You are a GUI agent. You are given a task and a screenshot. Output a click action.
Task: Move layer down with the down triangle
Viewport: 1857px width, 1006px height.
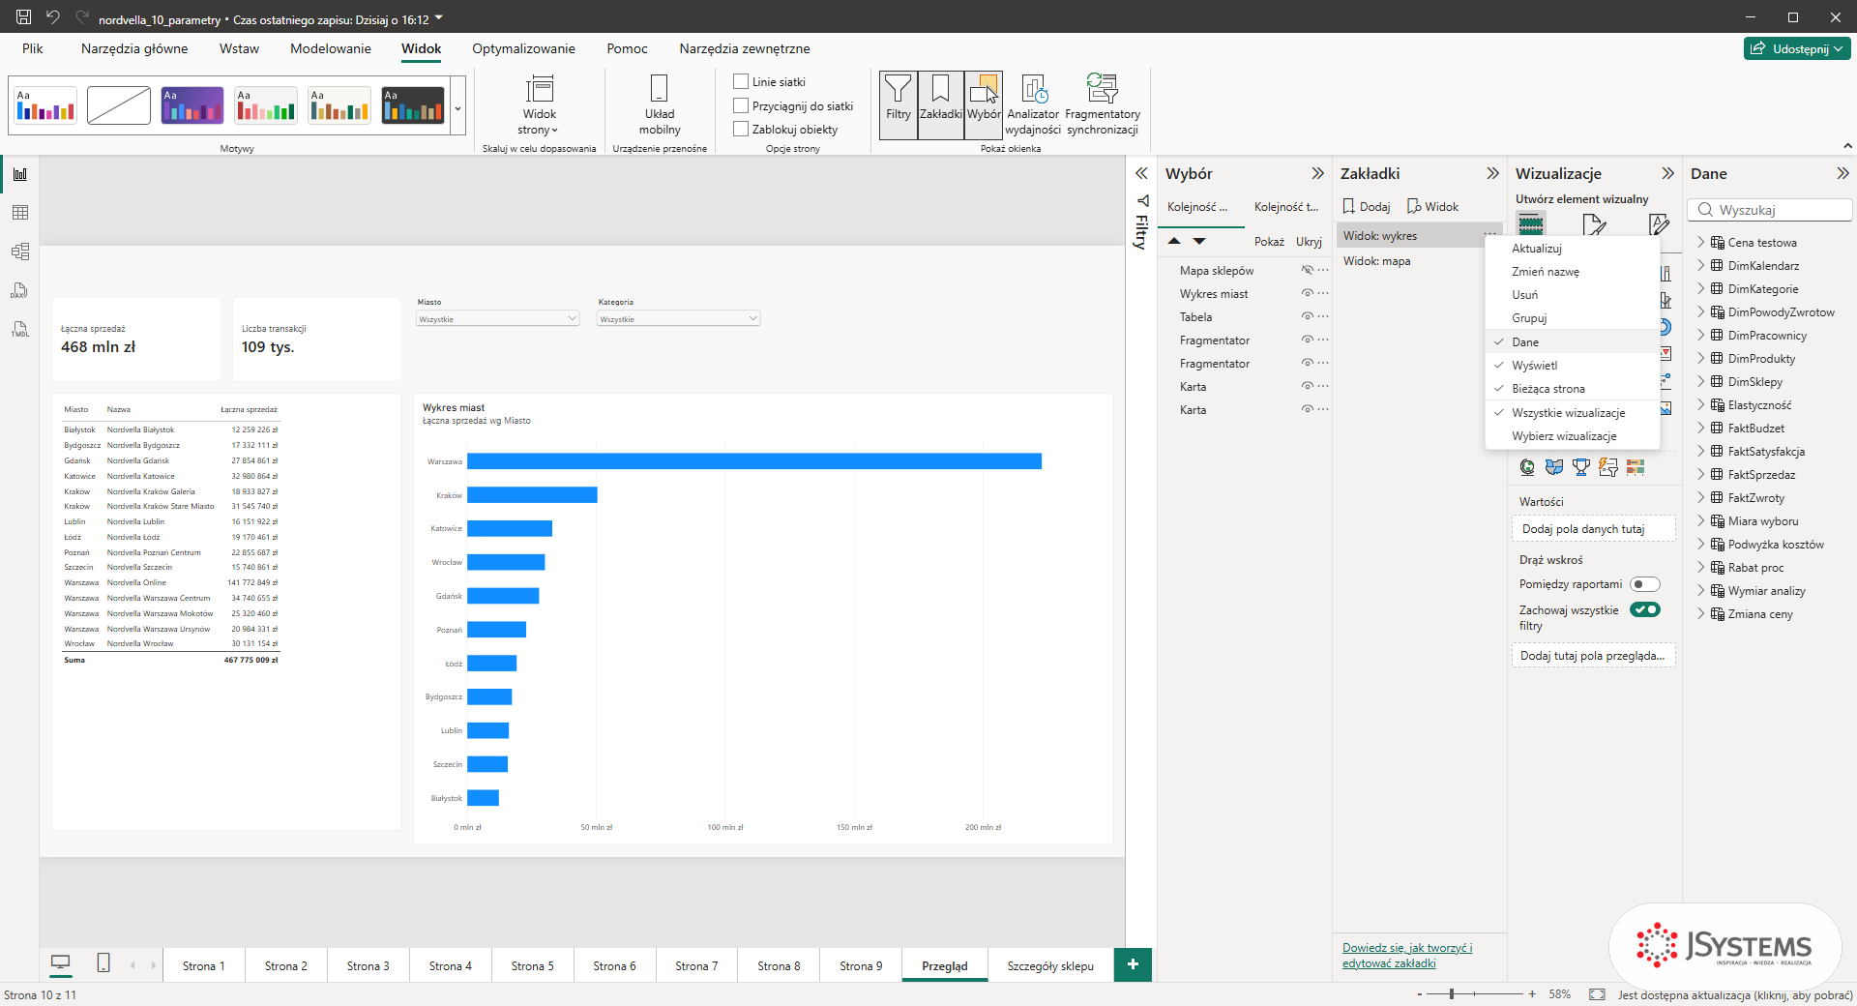[x=1199, y=241]
